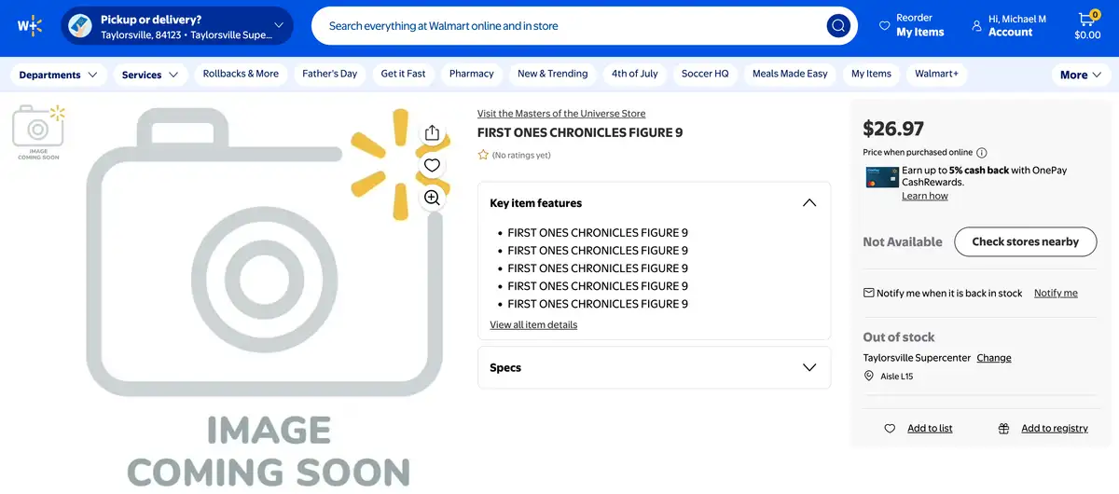
Task: Click the Aisle L15 location pin
Action: [x=869, y=377]
